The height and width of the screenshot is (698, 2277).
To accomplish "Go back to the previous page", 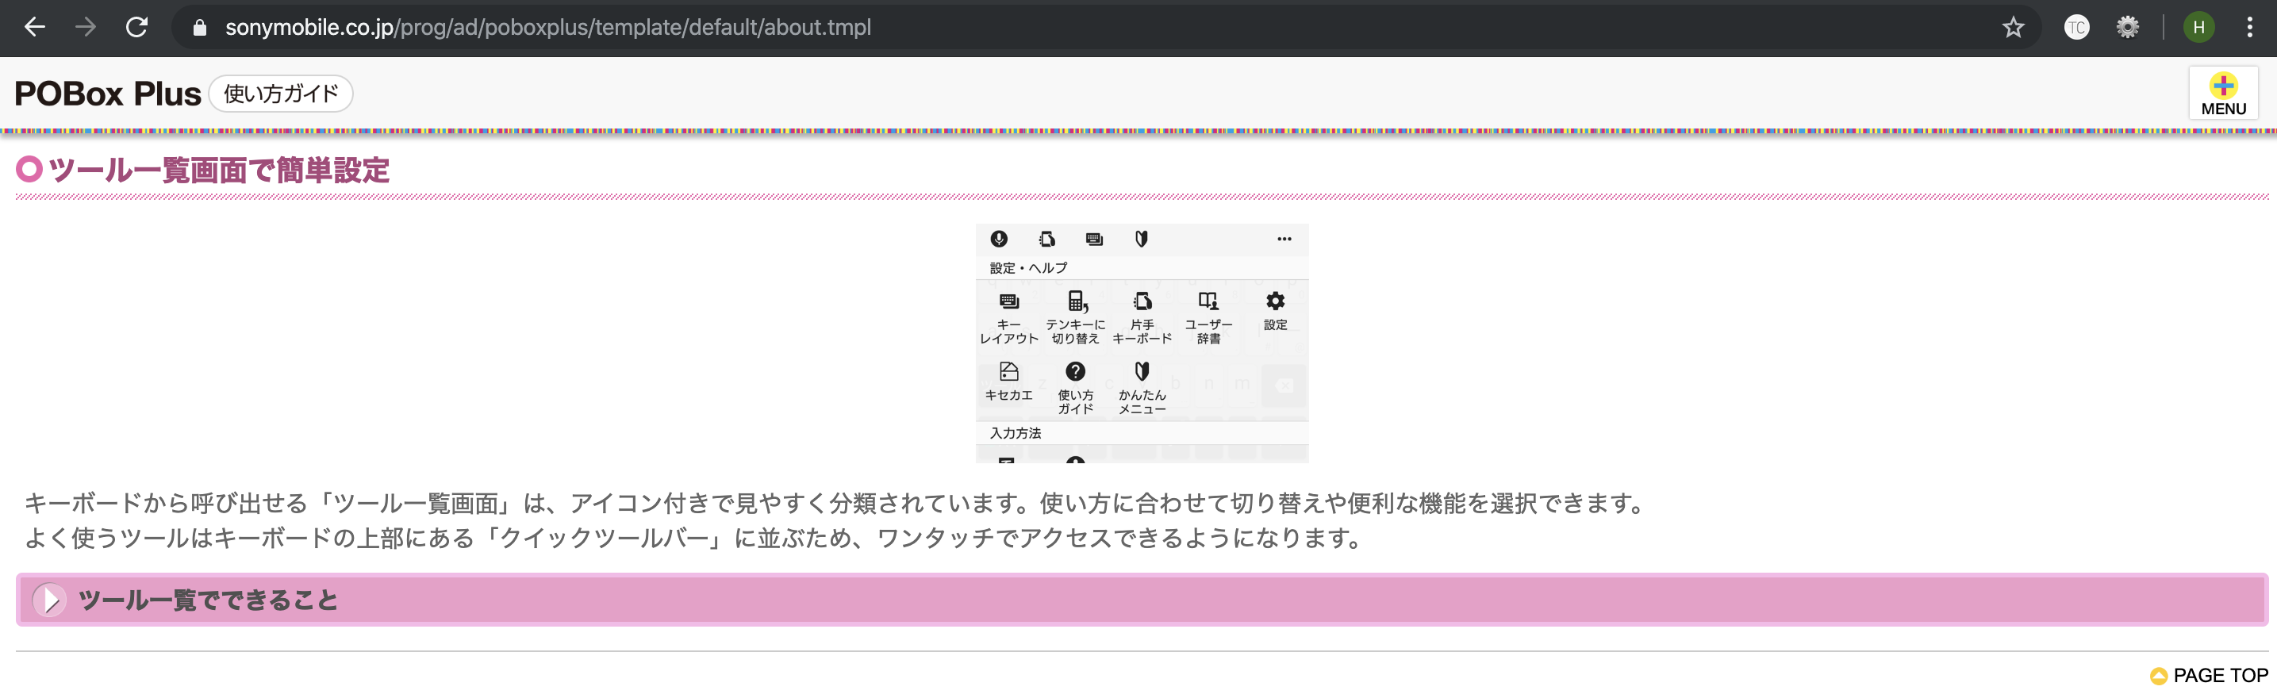I will pos(34,28).
